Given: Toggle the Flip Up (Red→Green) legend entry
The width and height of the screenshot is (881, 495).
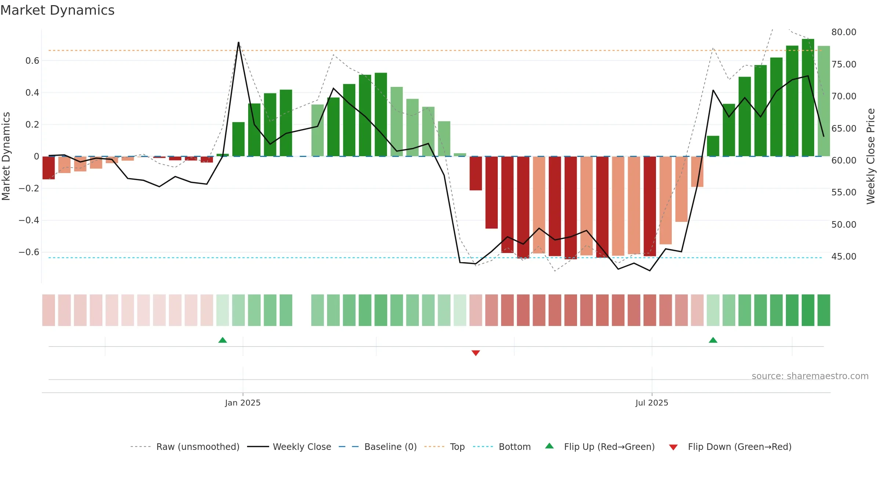Looking at the screenshot, I should click(x=600, y=447).
